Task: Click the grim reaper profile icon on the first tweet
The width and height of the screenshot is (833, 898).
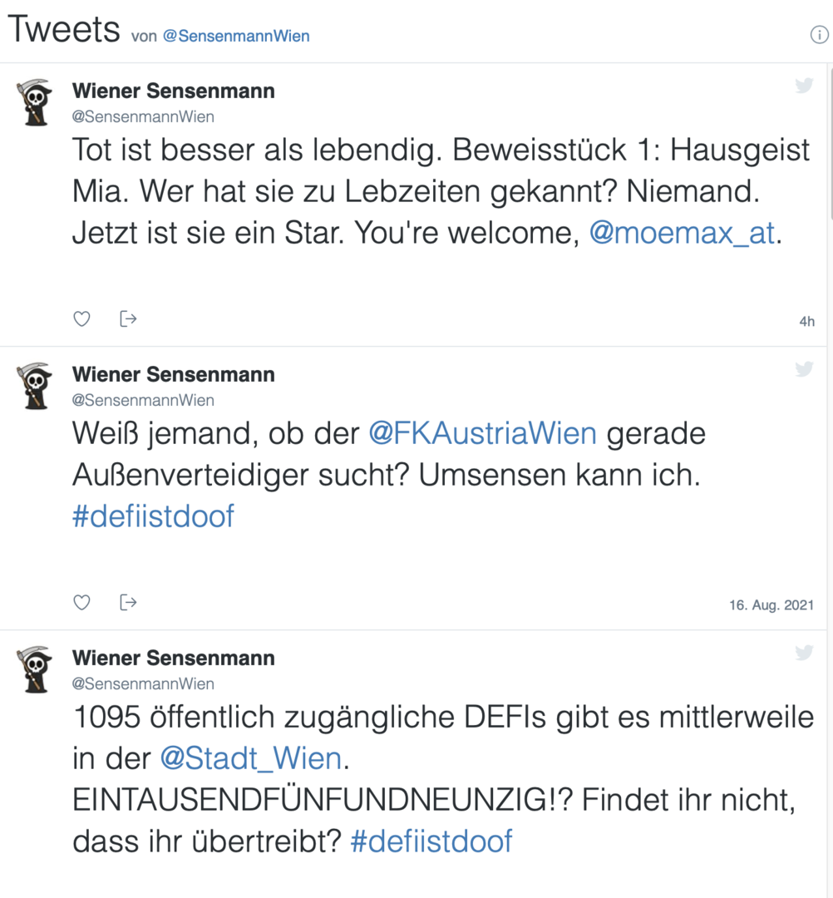Action: 35,102
